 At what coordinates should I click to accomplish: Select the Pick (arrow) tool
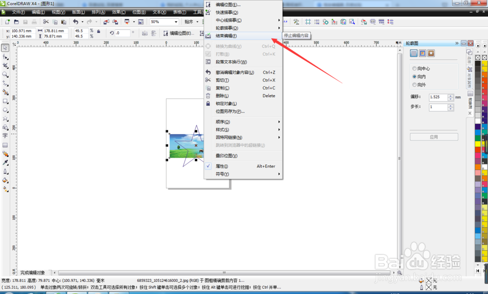5,48
